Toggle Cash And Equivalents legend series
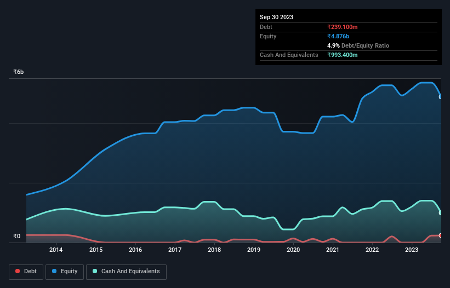The width and height of the screenshot is (450, 288). pos(126,272)
